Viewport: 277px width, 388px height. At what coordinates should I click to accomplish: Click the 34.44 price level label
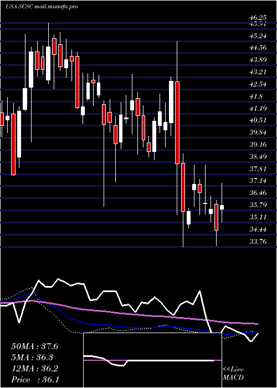point(258,229)
